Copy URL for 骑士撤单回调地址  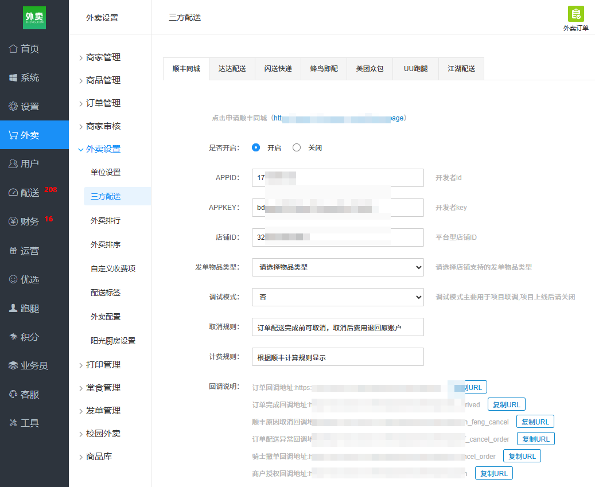click(522, 456)
